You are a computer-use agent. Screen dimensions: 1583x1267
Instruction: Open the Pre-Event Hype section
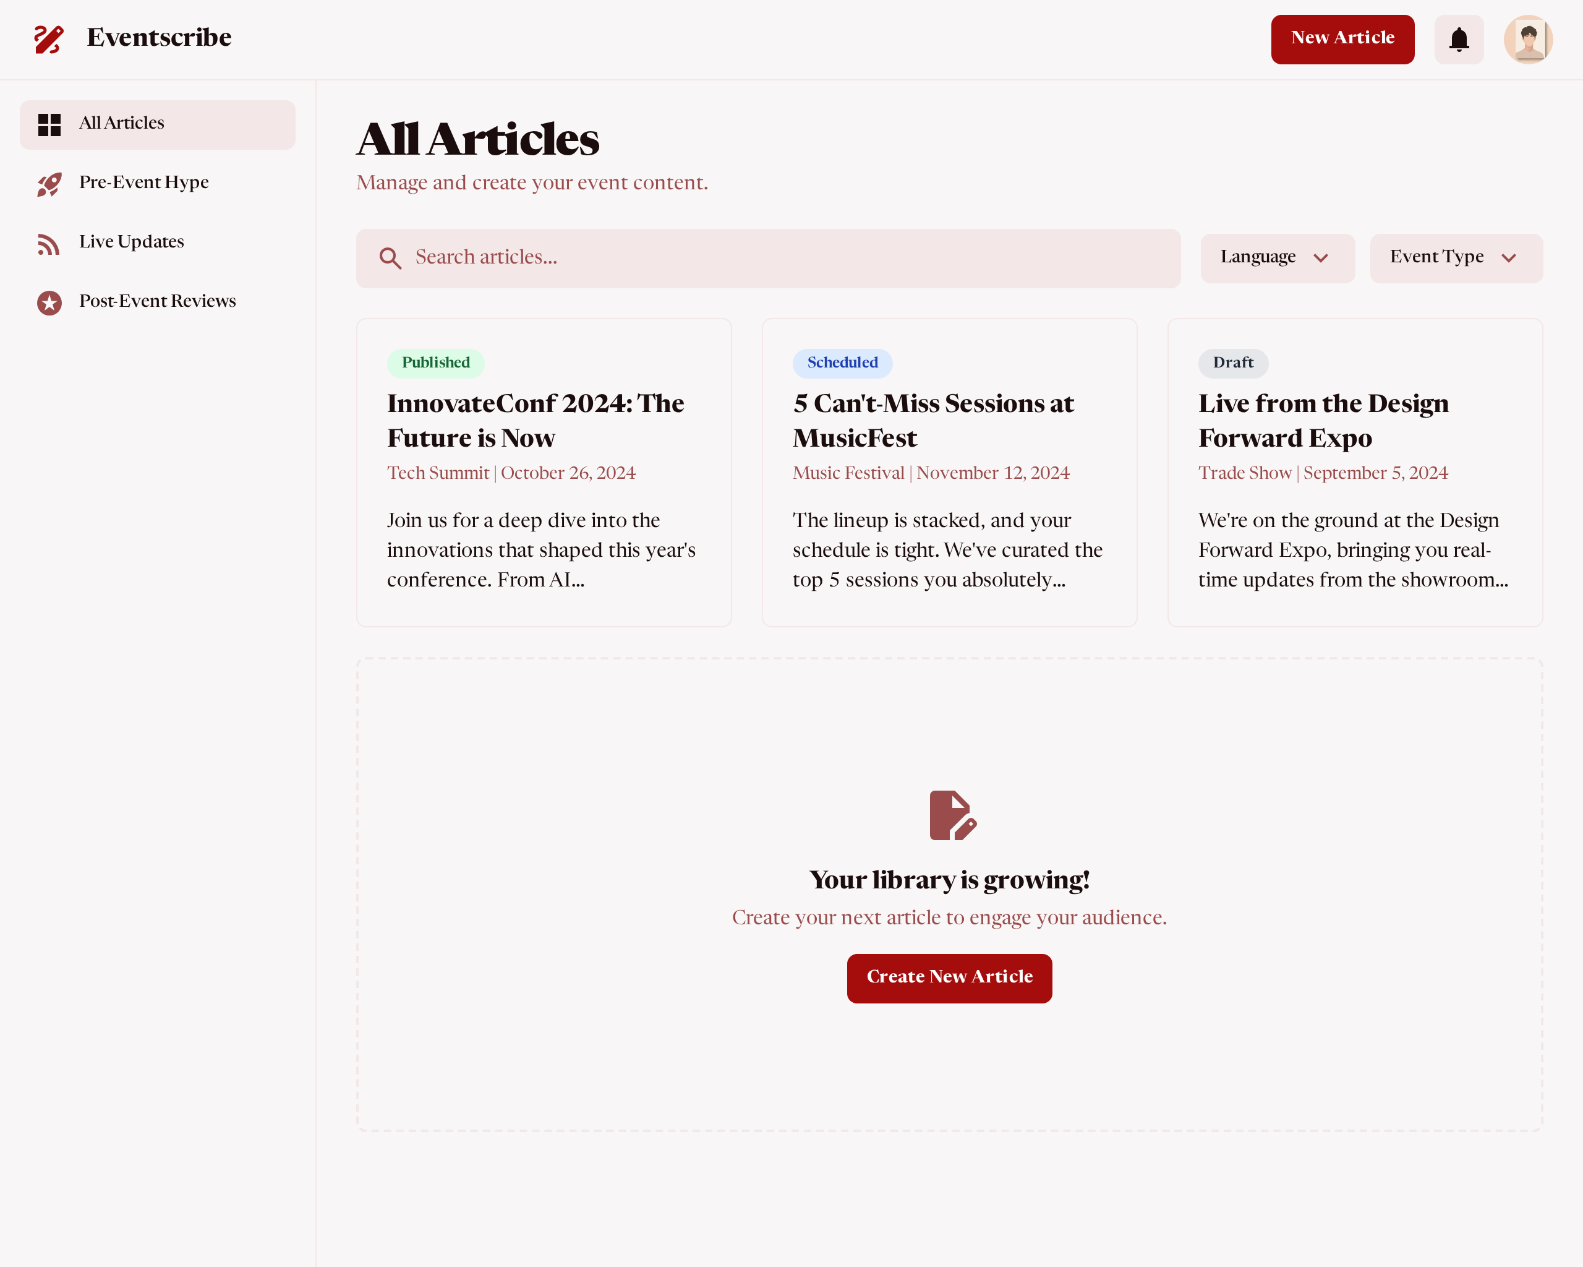click(x=144, y=182)
